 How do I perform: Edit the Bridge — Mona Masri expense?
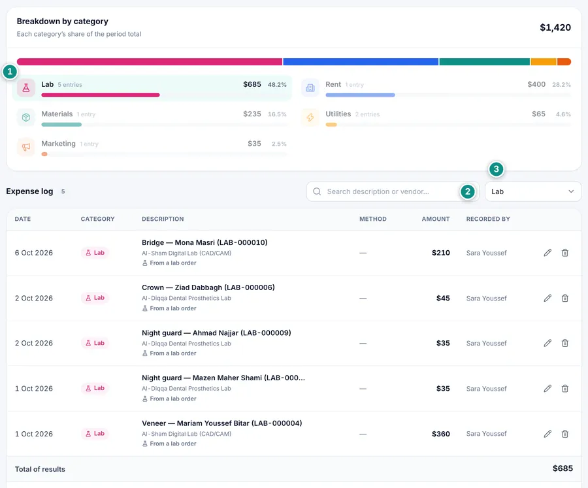pyautogui.click(x=547, y=253)
